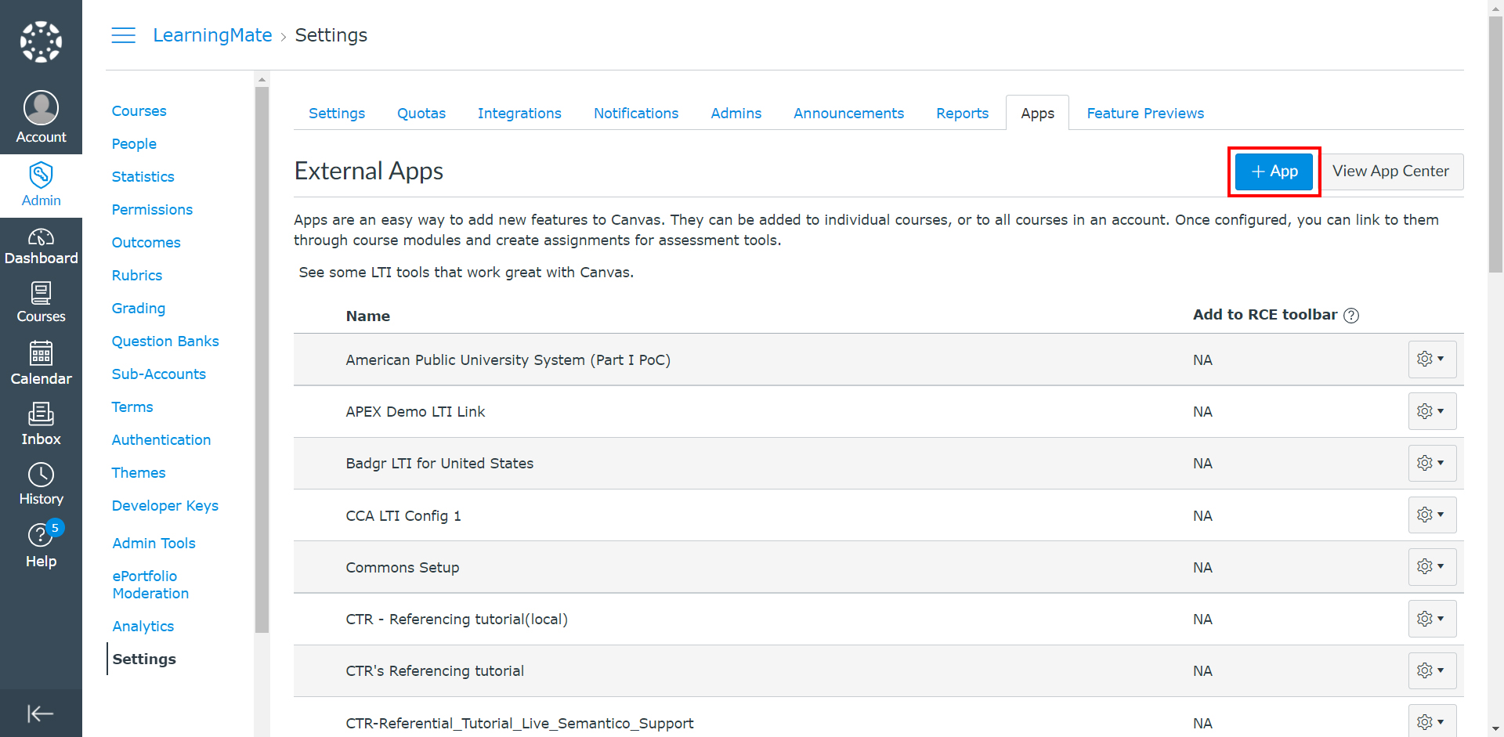Open Permissions in account menu
This screenshot has width=1504, height=737.
point(152,210)
